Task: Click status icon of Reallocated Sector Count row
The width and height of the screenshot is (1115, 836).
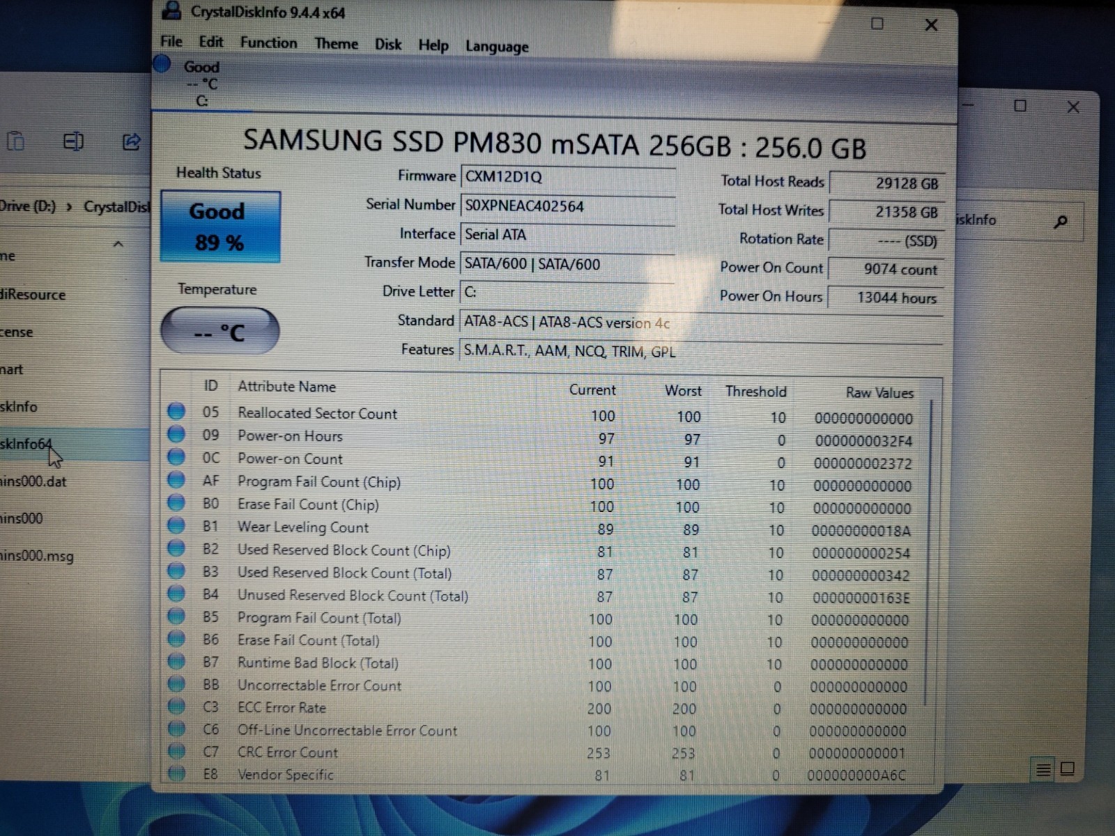Action: point(176,411)
